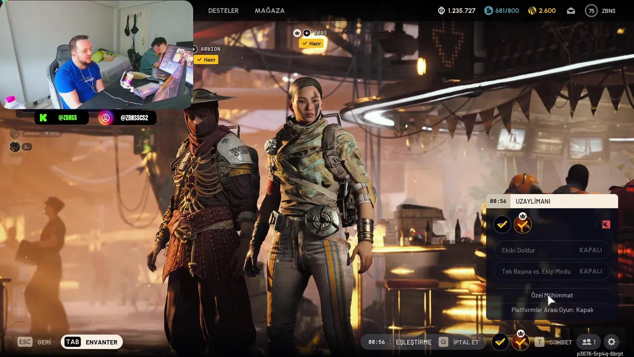Click crowned ready-check avatar in bottom bar

coord(521,341)
